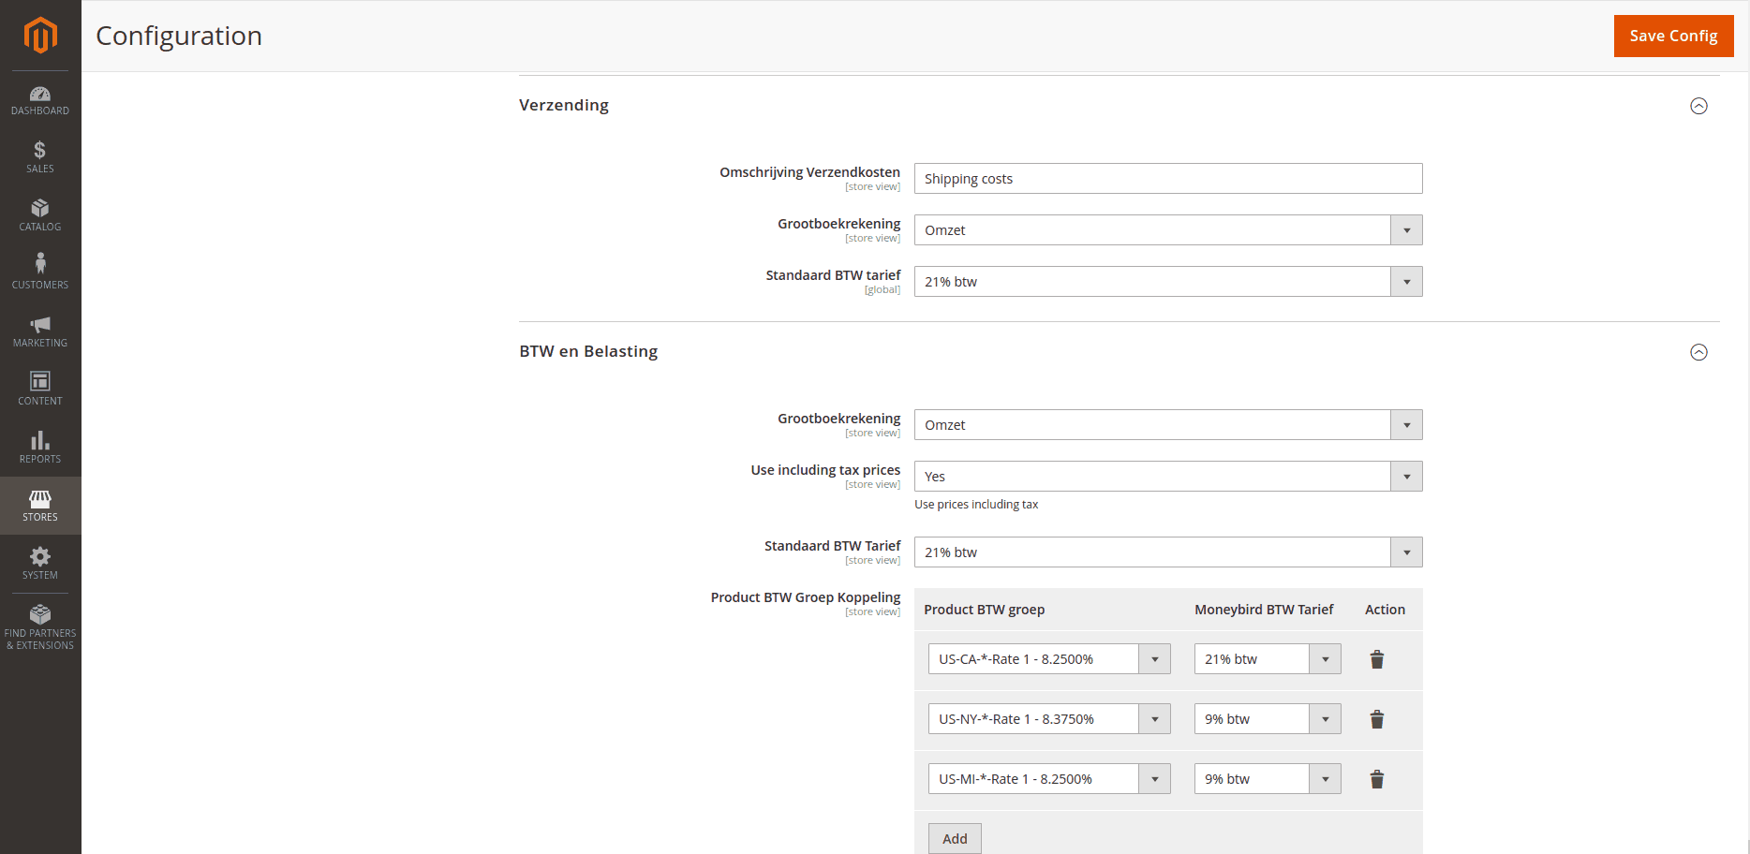1750x854 pixels.
Task: Open the Dashboard sidebar menu
Action: click(40, 100)
